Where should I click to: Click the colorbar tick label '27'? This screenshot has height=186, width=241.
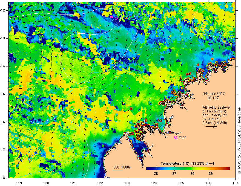(x=174, y=174)
